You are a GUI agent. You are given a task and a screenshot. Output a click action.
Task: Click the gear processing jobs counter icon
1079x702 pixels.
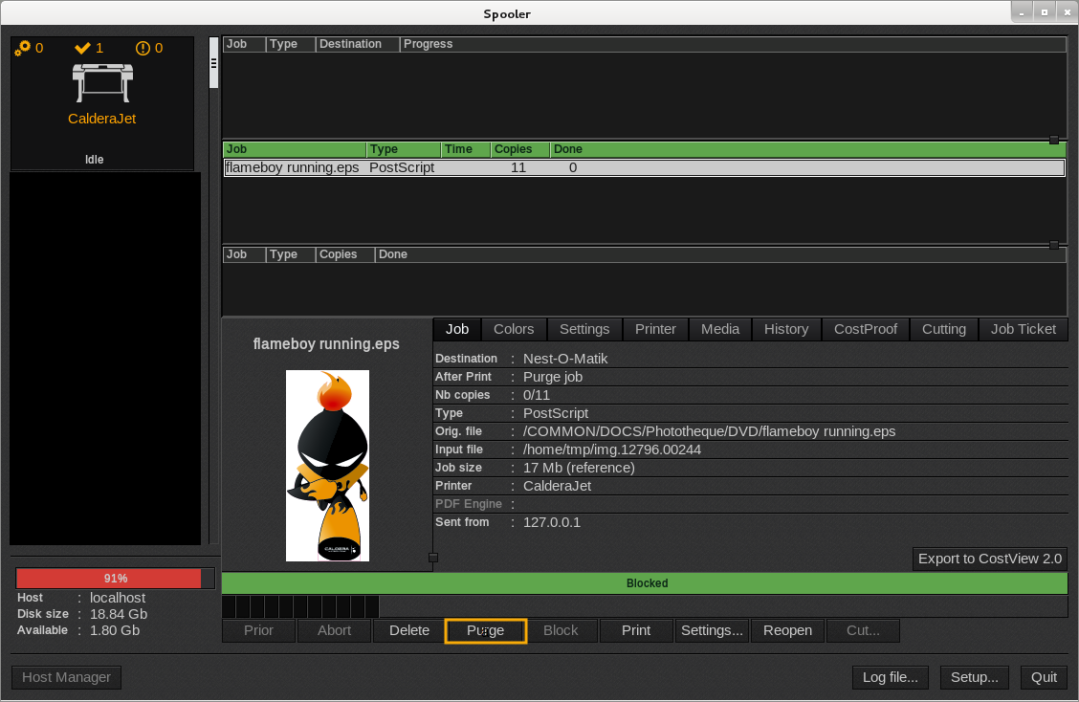pos(22,48)
